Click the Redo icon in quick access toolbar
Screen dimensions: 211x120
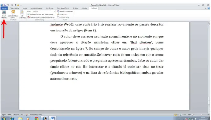[x=12, y=5]
